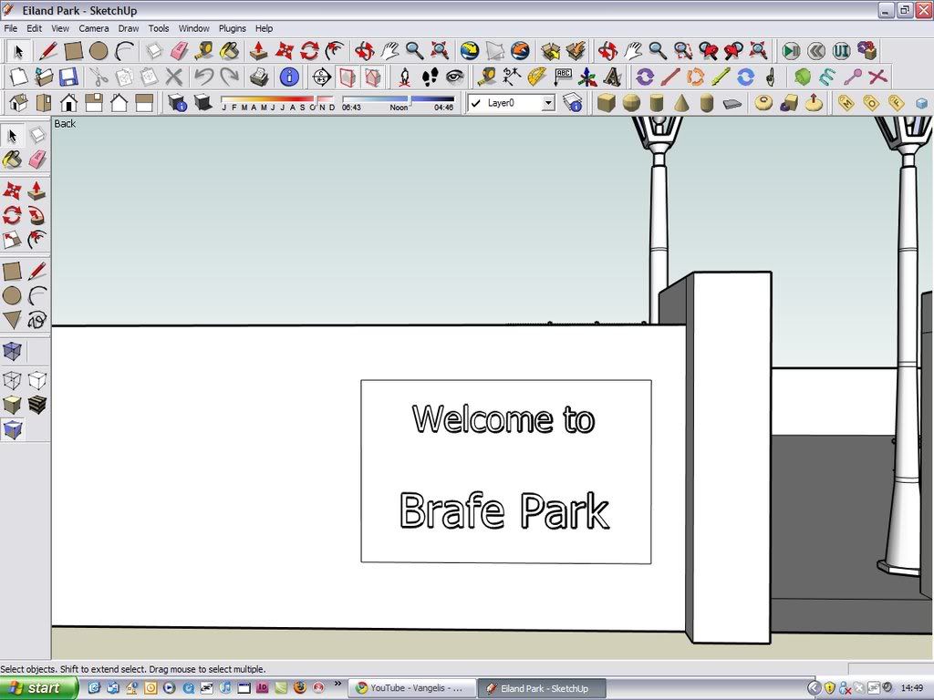Toggle shadows on or off
934x700 pixels.
click(203, 102)
